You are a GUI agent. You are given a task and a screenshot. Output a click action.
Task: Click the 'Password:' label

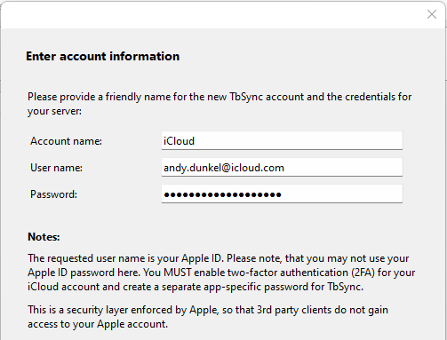[53, 194]
